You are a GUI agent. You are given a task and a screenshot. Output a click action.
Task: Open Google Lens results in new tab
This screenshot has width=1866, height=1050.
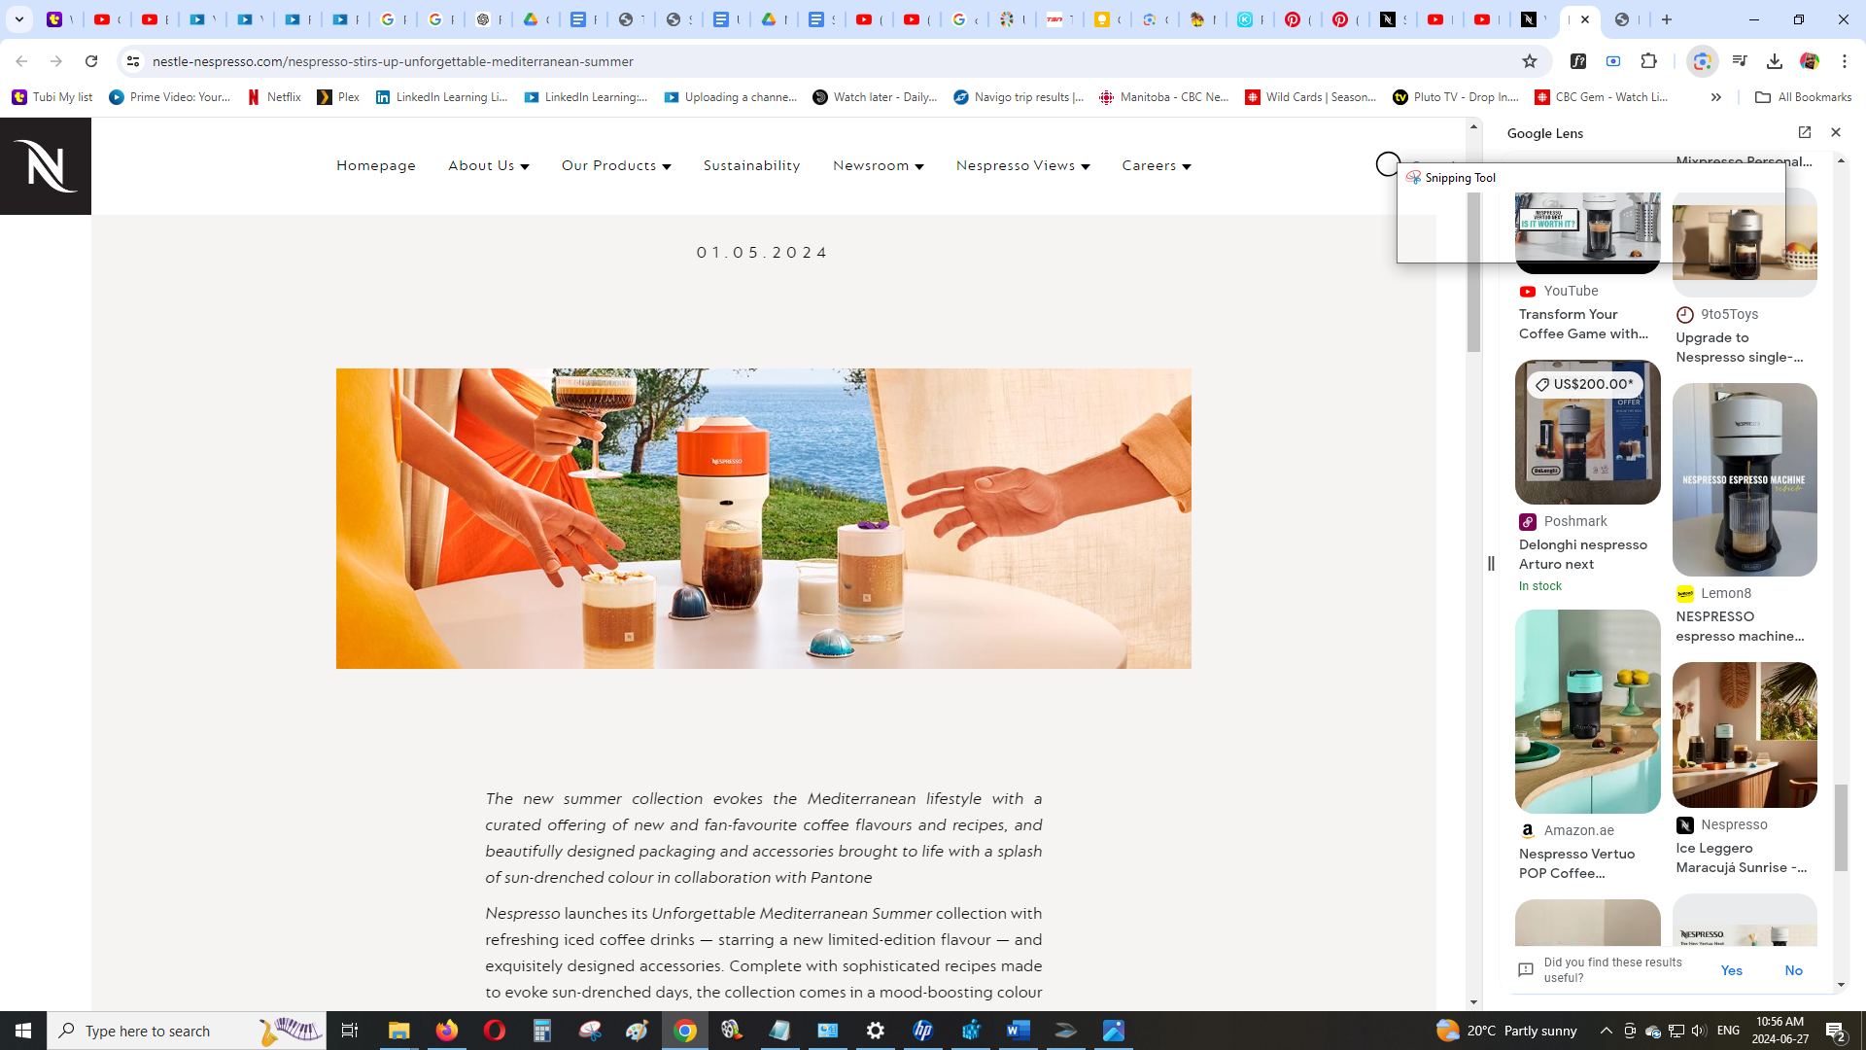pos(1805,132)
